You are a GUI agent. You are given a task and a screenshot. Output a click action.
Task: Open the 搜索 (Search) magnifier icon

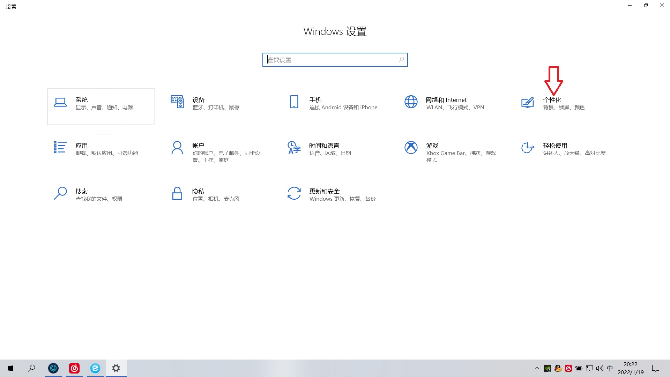(60, 193)
